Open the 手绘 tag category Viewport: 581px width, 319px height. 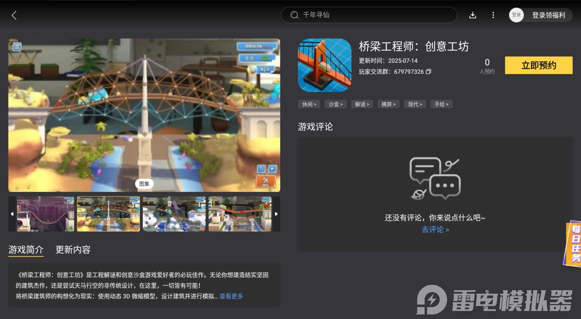441,104
